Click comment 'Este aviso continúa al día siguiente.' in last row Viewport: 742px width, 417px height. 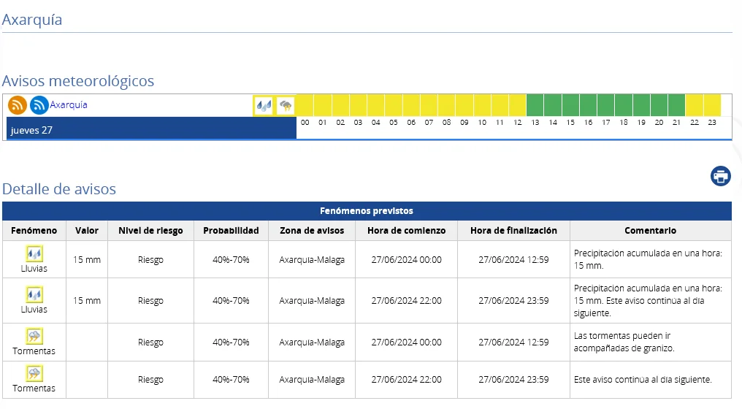pos(643,380)
